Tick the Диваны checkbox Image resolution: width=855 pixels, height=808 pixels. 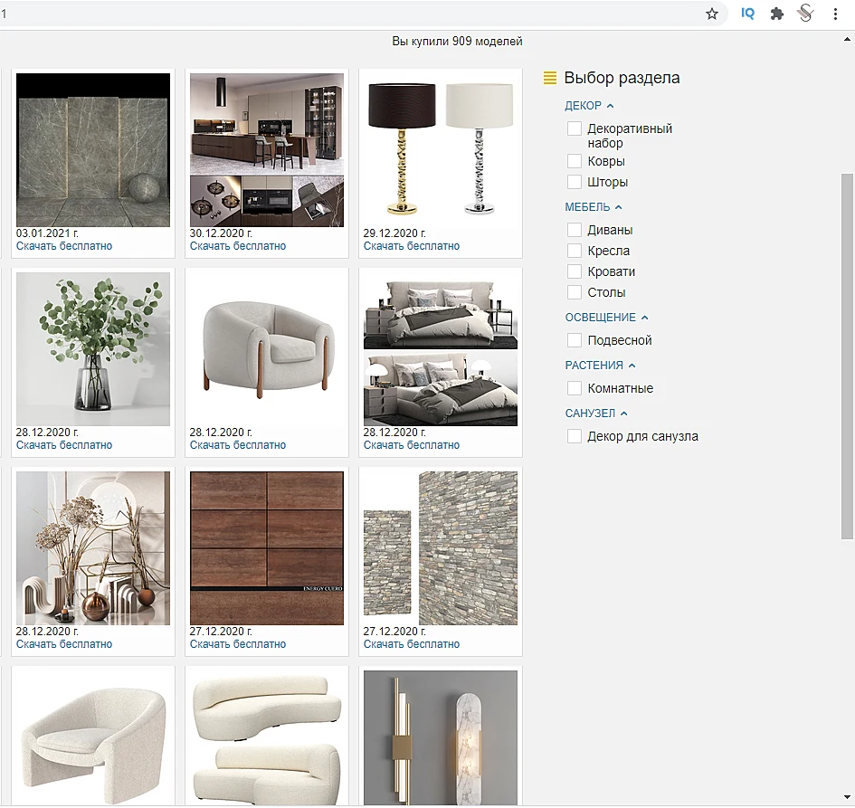575,230
